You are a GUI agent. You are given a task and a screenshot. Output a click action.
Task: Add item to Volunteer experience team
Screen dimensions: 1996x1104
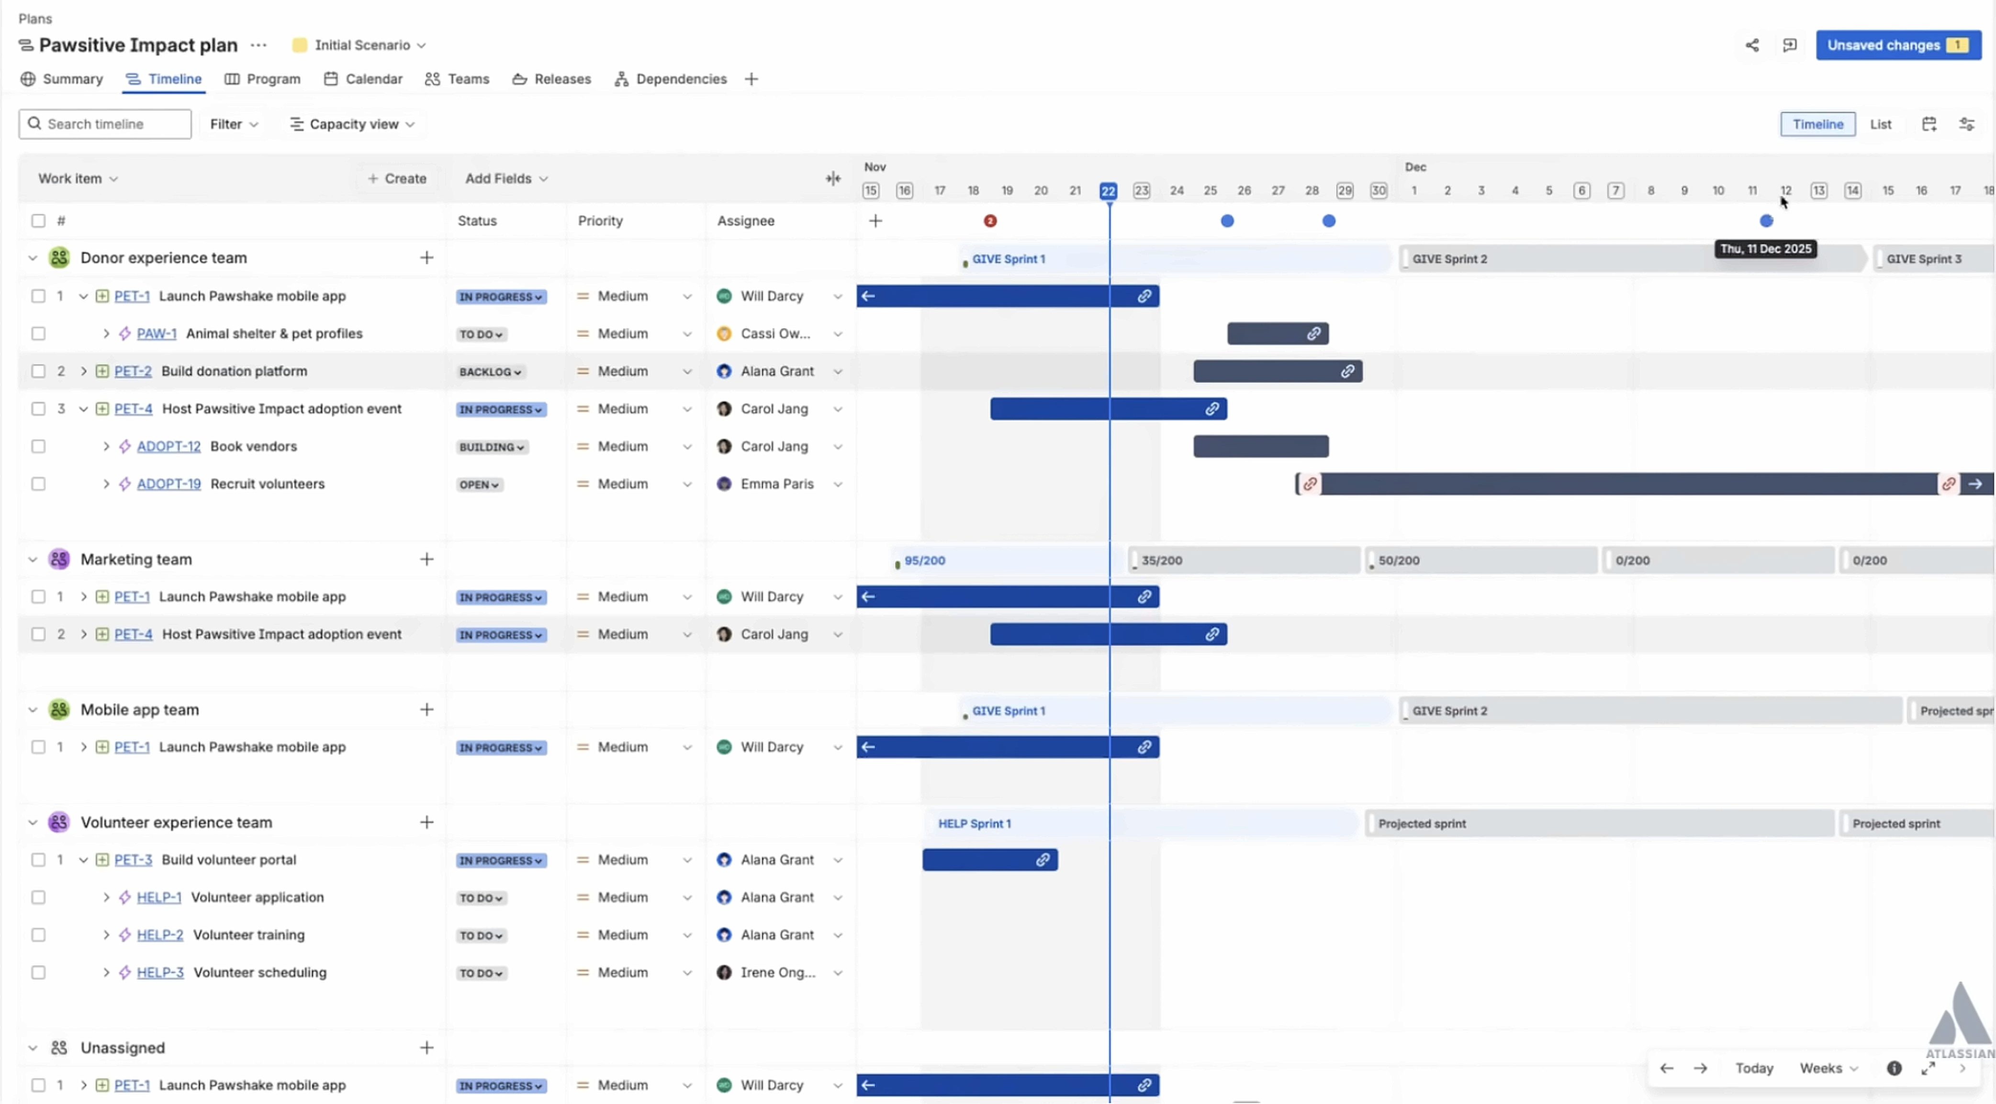427,822
